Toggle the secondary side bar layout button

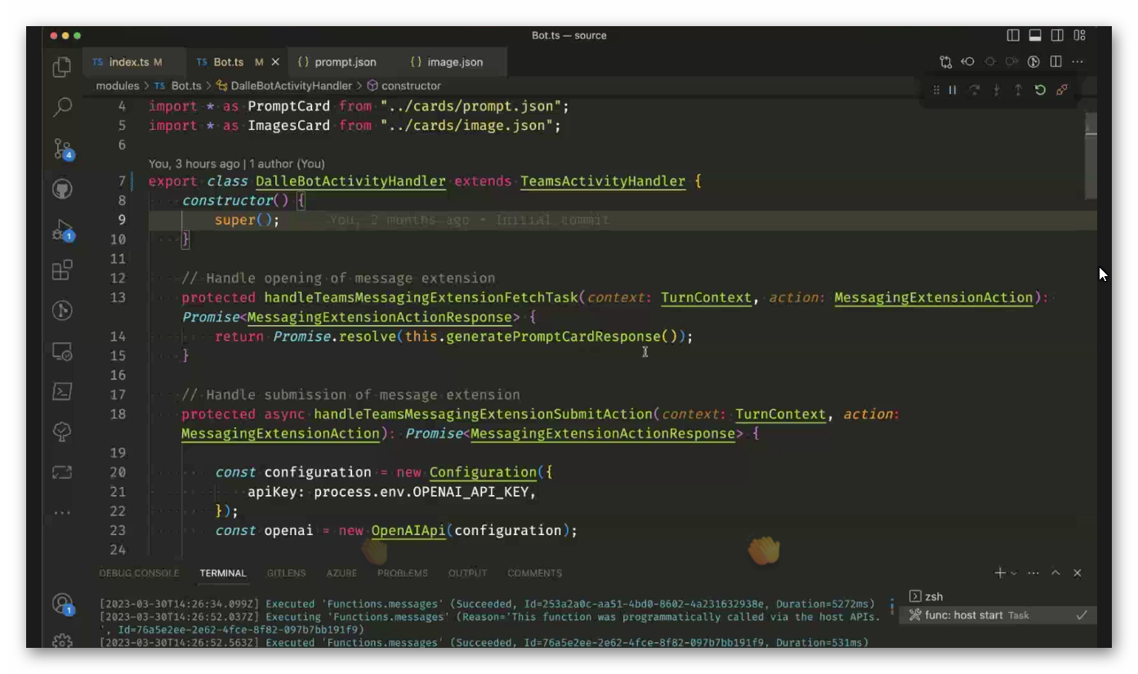point(1057,35)
